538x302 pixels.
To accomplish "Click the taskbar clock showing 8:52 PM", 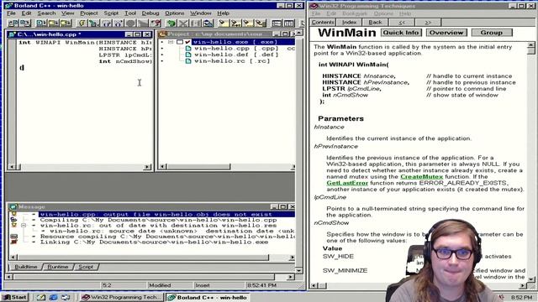I will coord(521,298).
